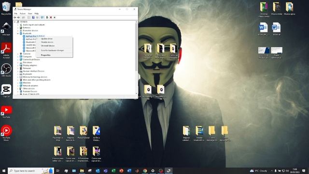Expand the Cameras category

18,54
